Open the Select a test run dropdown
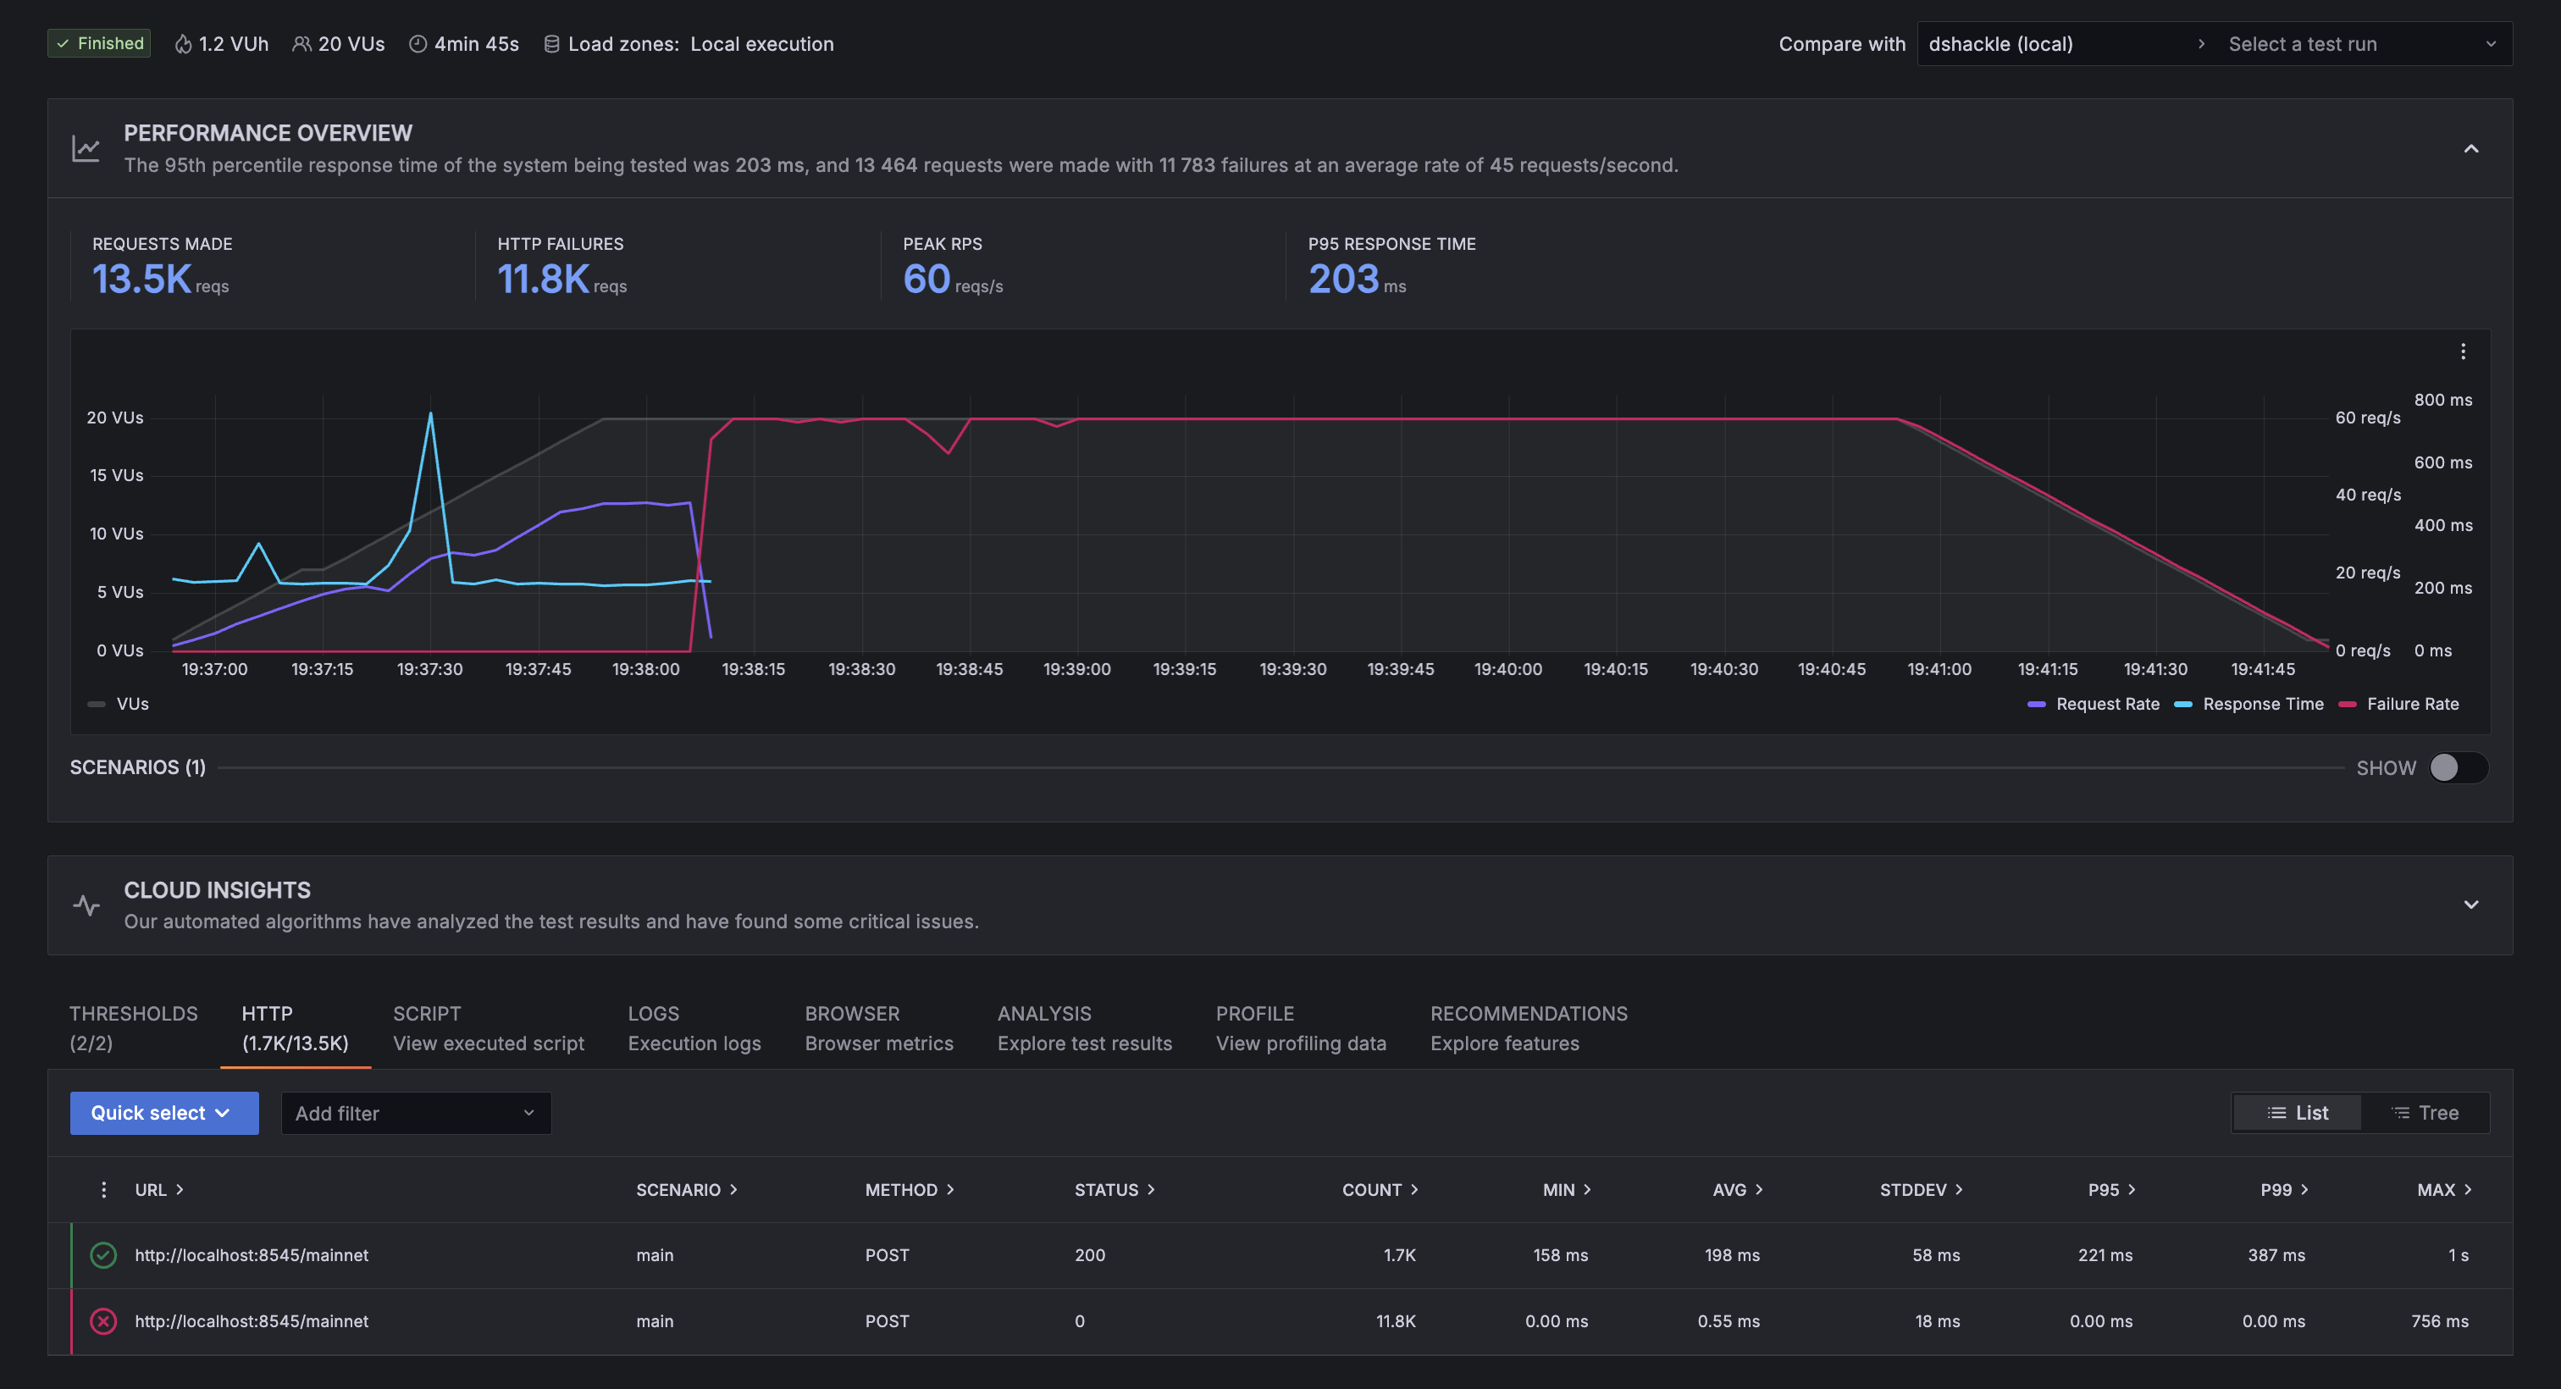 click(2360, 45)
